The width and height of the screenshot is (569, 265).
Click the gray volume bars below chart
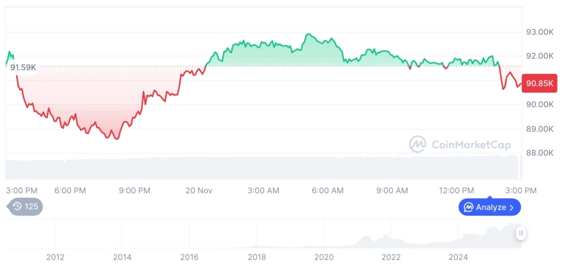265,167
